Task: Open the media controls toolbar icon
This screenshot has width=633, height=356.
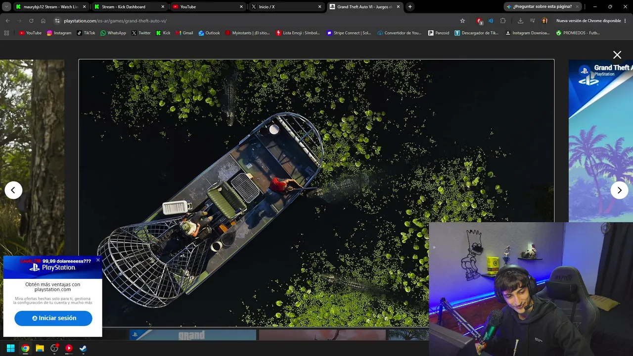Action: [x=532, y=21]
